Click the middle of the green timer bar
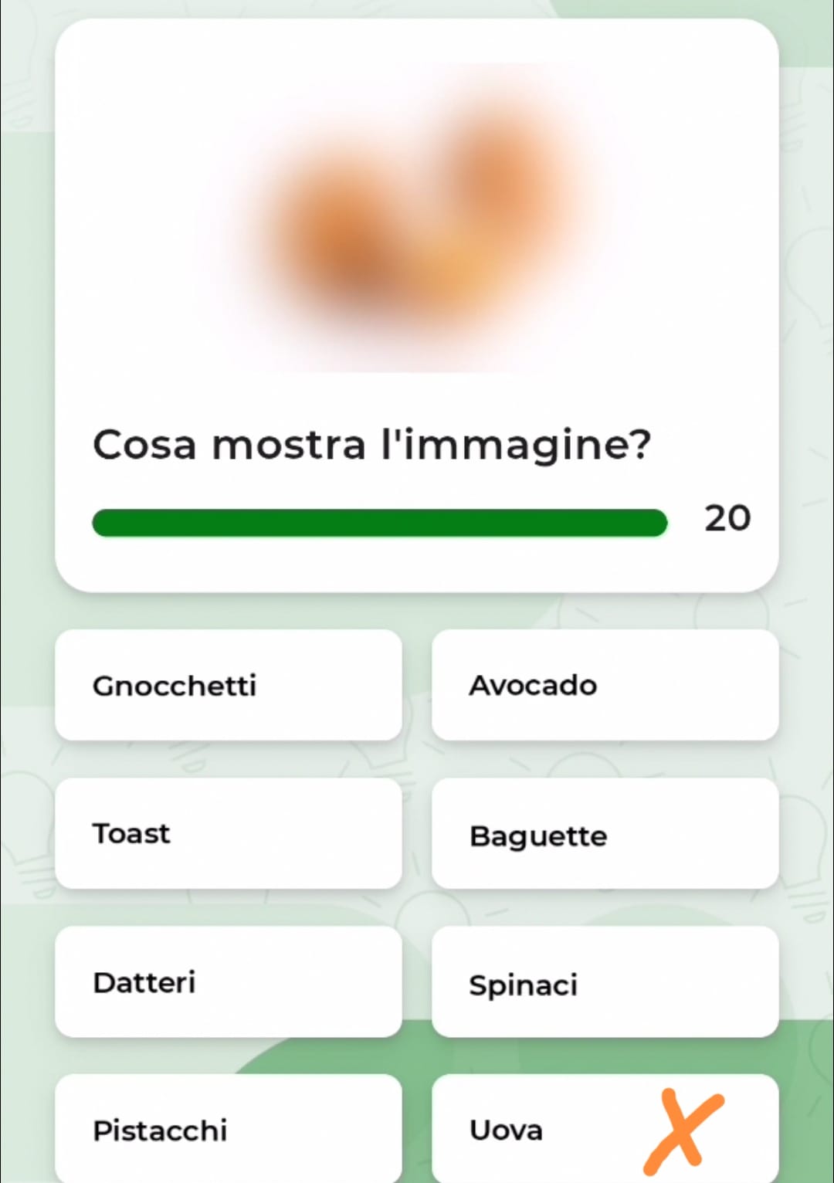 pos(379,523)
